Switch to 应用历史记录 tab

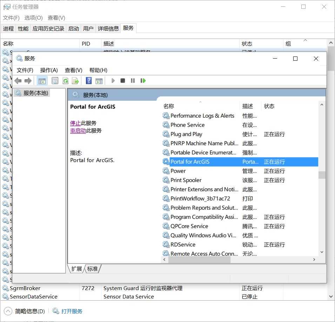click(x=48, y=28)
